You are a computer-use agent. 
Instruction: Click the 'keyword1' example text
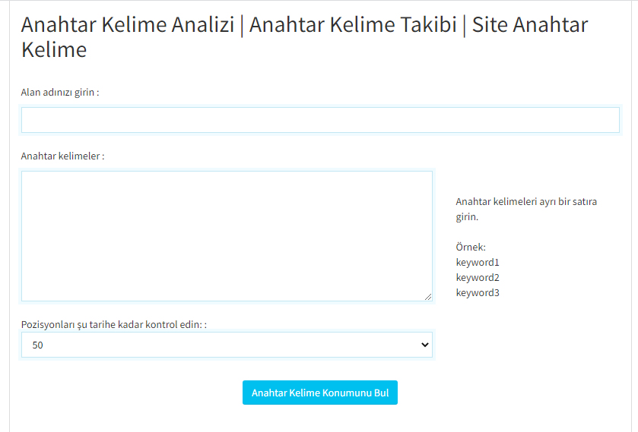(x=478, y=263)
